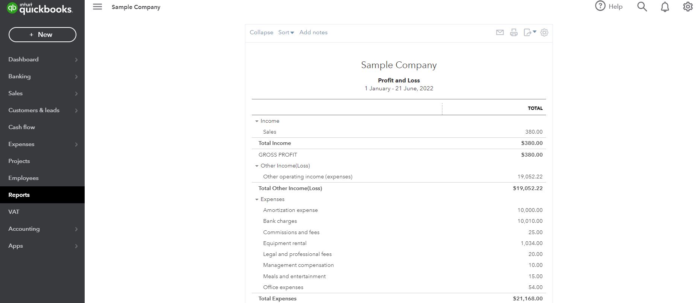Click the QuickBooks logo
The height and width of the screenshot is (303, 697).
point(40,8)
